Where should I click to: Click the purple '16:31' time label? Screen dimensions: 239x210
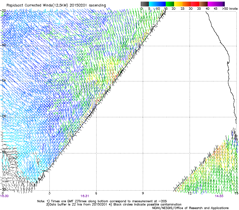point(85,196)
